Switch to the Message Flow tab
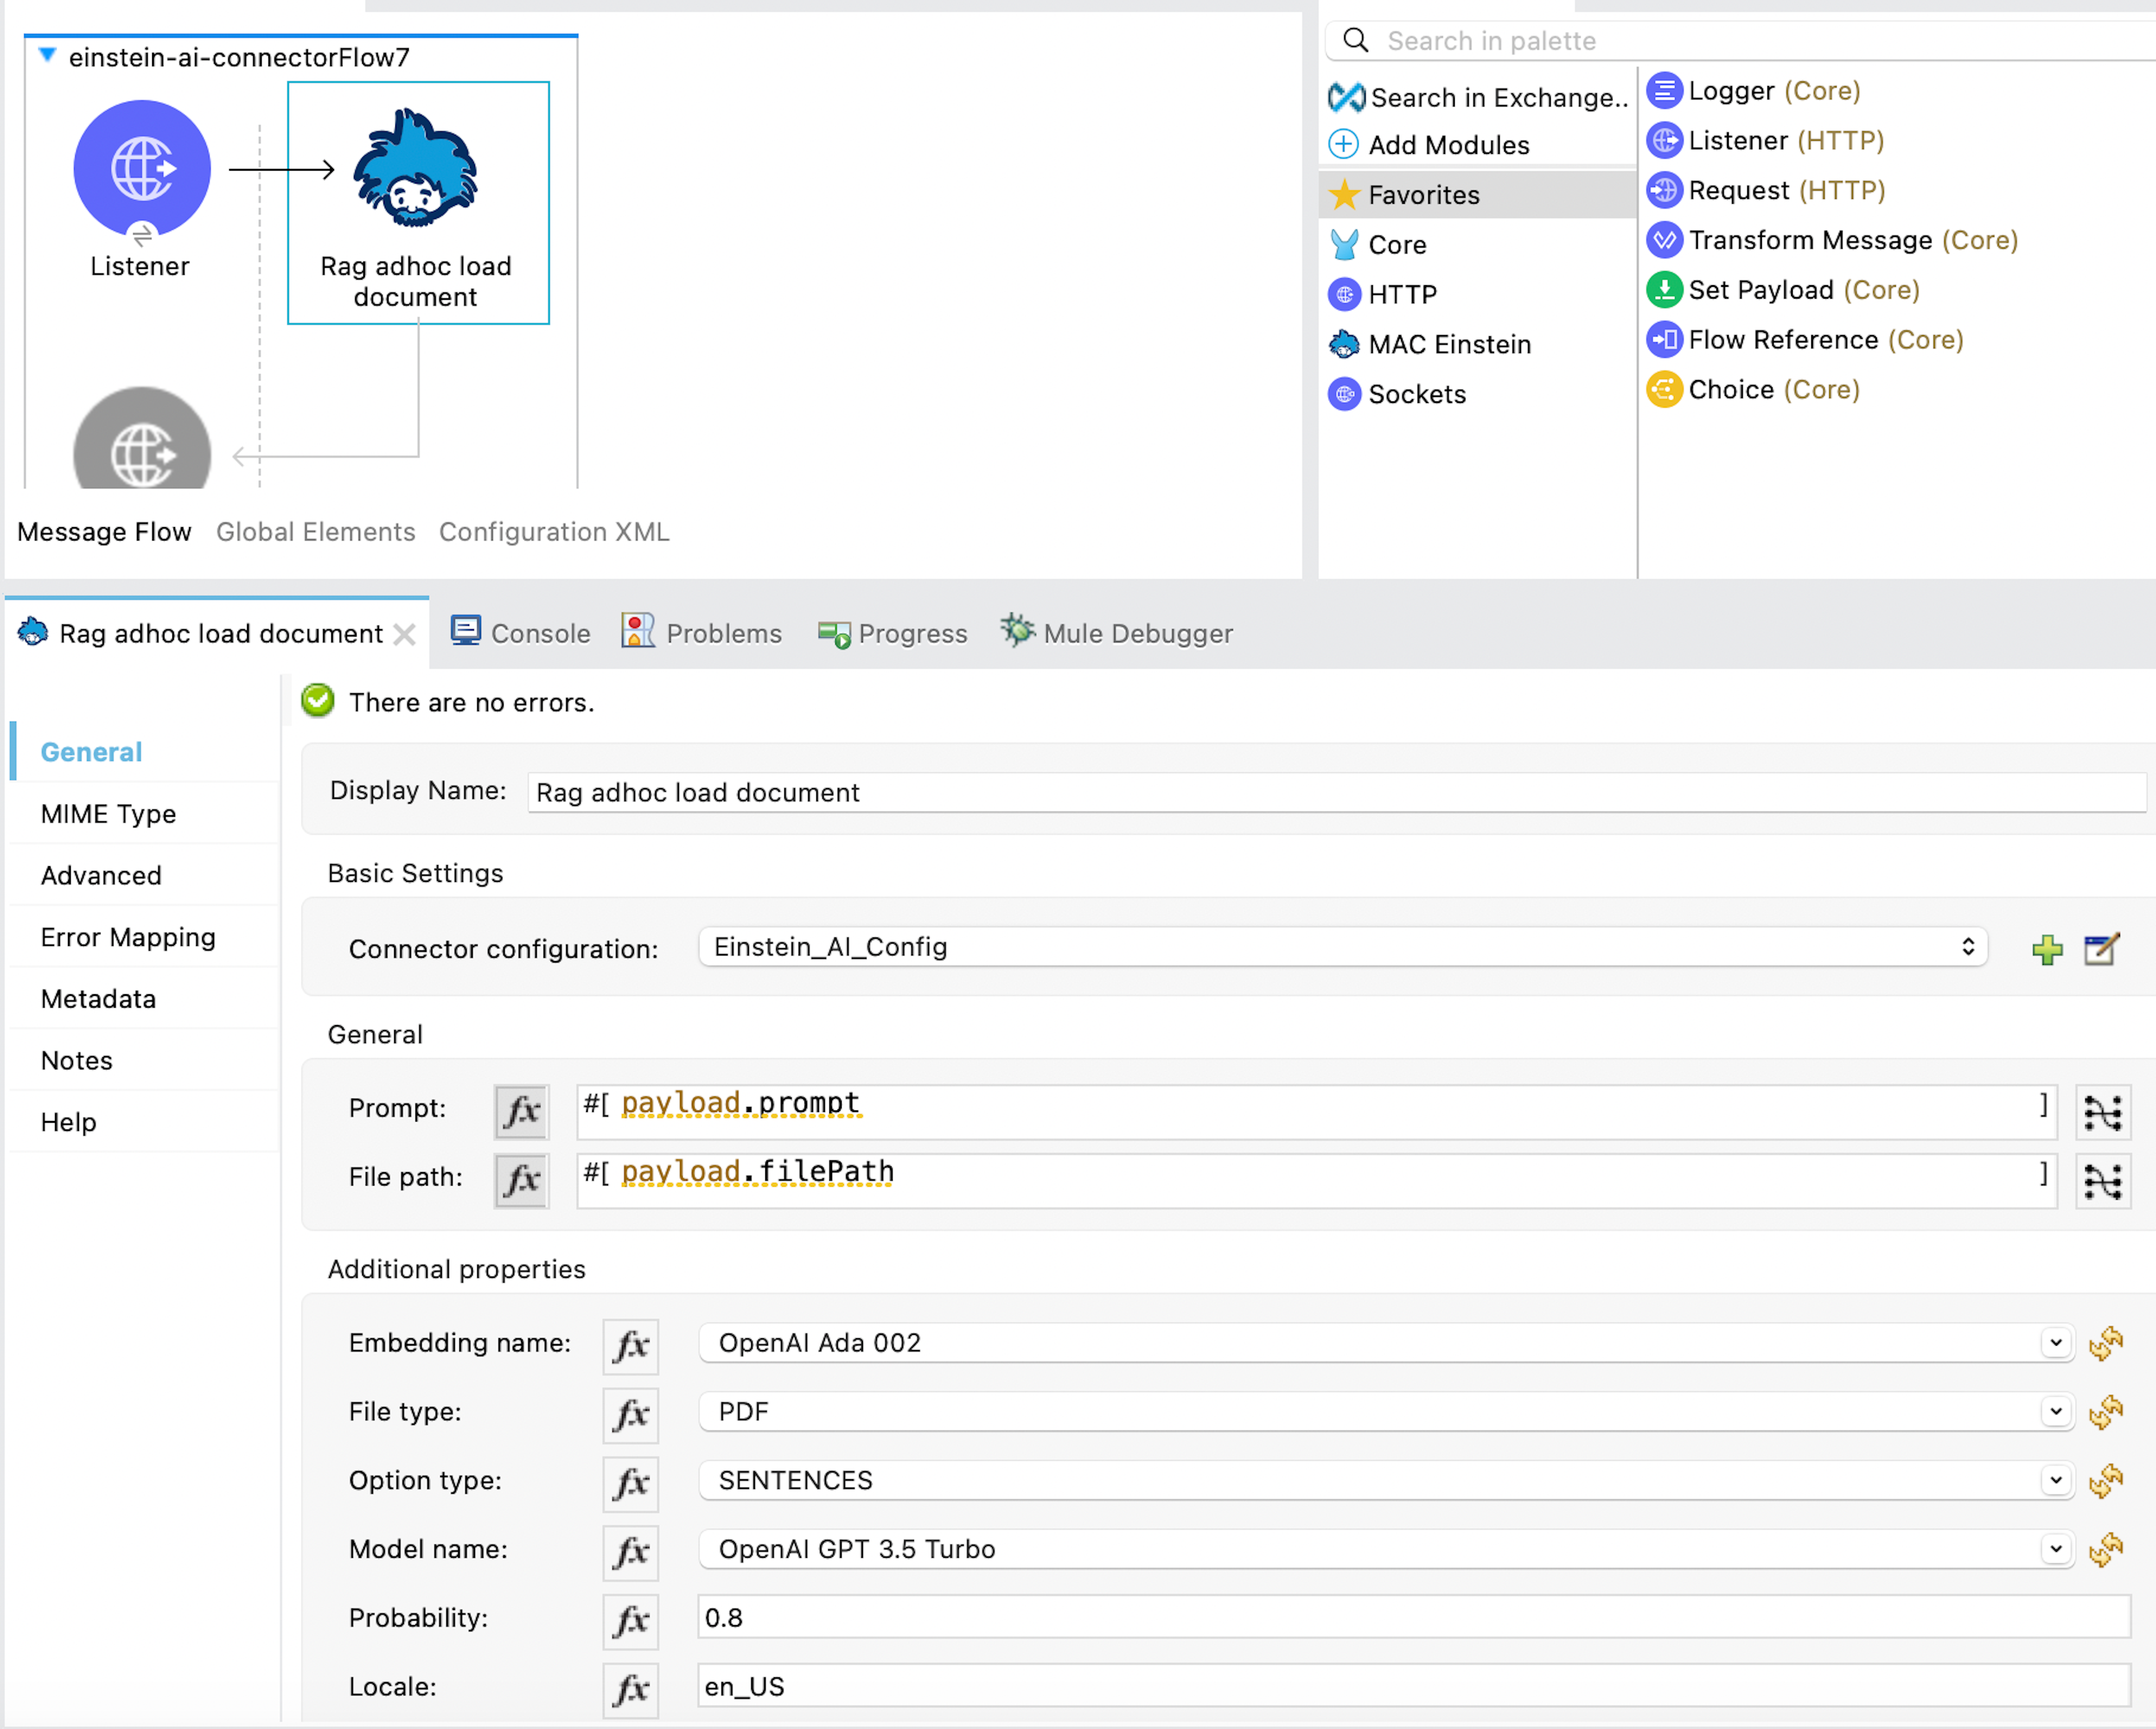2156x1729 pixels. (104, 532)
